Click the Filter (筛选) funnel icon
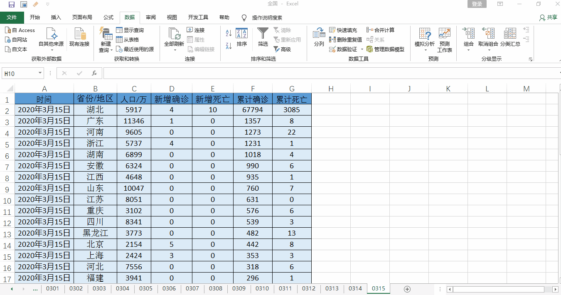The width and height of the screenshot is (561, 295). tap(263, 33)
